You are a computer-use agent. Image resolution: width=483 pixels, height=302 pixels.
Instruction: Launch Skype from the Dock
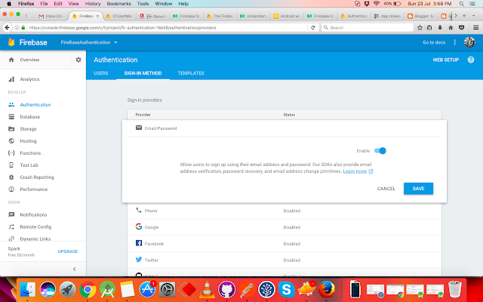point(287,290)
